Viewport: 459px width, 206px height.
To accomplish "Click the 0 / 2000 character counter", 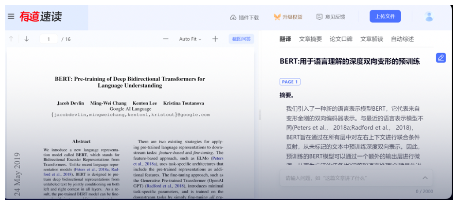I will (425, 192).
